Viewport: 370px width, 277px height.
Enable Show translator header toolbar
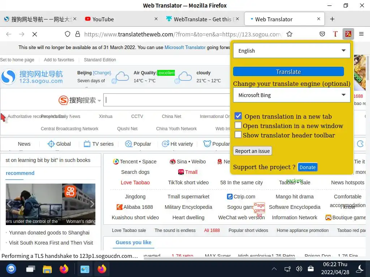pos(238,135)
